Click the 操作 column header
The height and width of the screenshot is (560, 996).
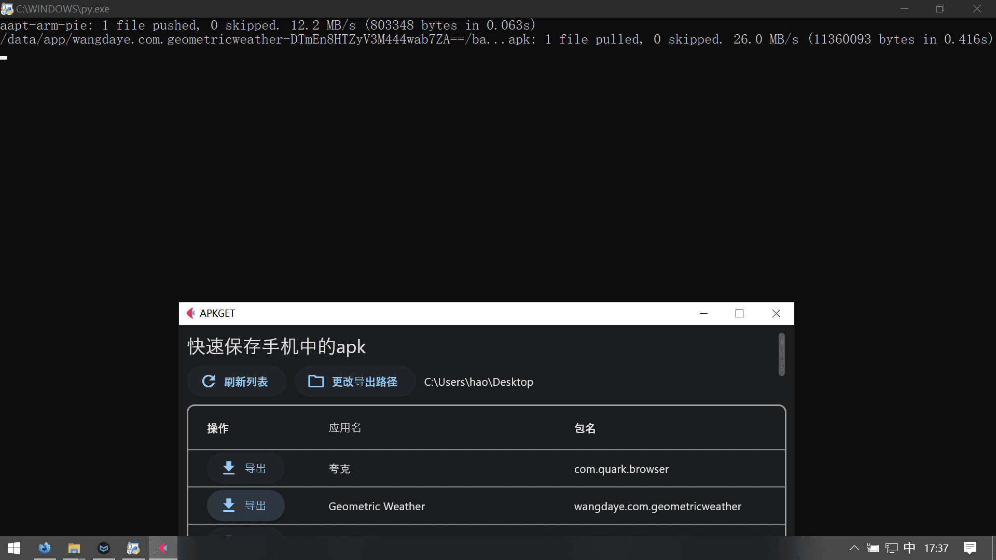point(217,428)
